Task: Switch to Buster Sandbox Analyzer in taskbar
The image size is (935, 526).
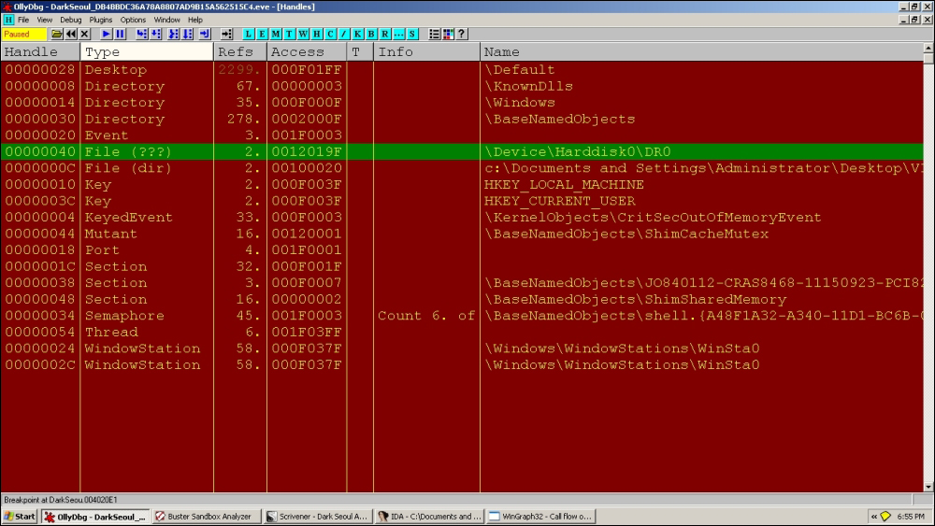Action: pyautogui.click(x=207, y=517)
